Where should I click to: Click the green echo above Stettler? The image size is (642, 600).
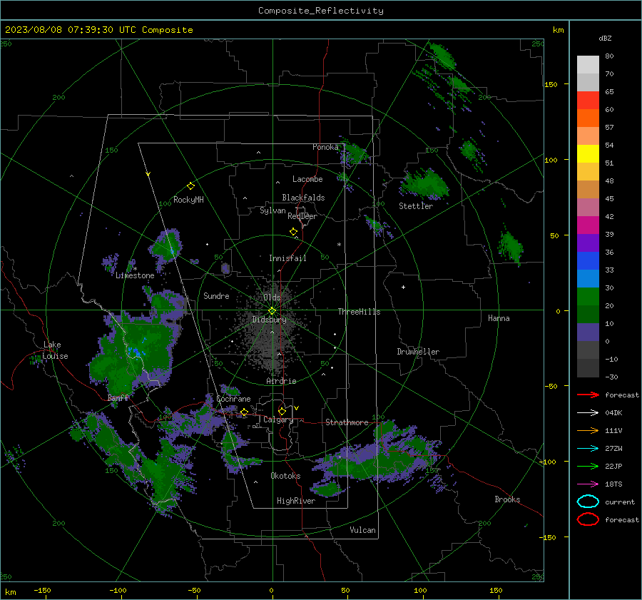point(424,184)
